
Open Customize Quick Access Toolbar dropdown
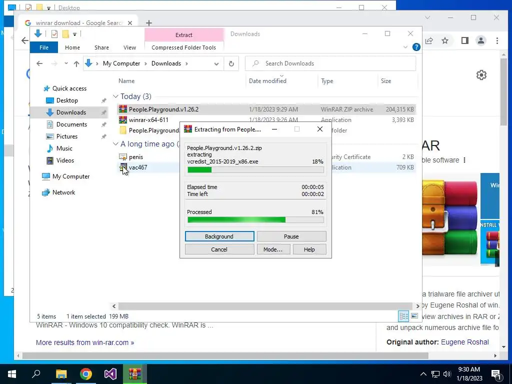click(x=75, y=34)
